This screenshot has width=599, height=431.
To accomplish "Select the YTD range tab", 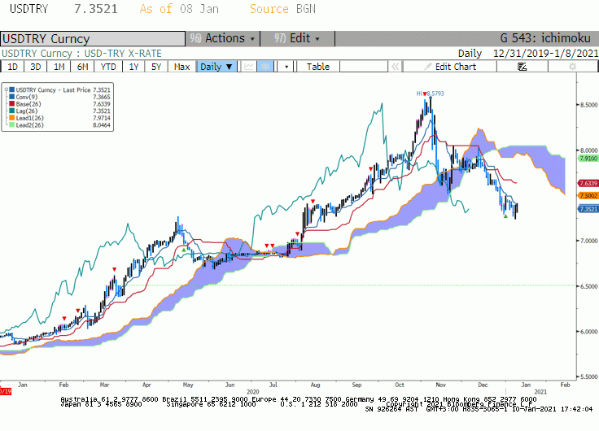I will click(108, 67).
